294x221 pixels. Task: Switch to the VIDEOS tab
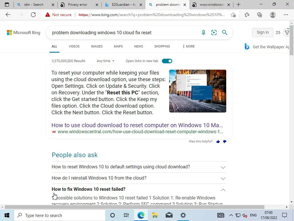(74, 46)
